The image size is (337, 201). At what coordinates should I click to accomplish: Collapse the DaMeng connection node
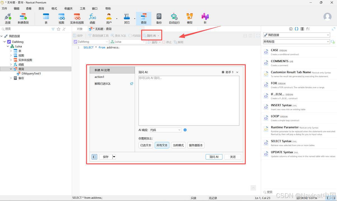[x=5, y=42]
